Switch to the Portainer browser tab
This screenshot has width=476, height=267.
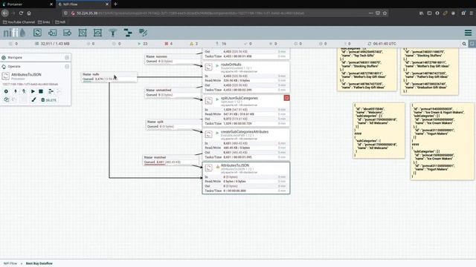pos(28,4)
